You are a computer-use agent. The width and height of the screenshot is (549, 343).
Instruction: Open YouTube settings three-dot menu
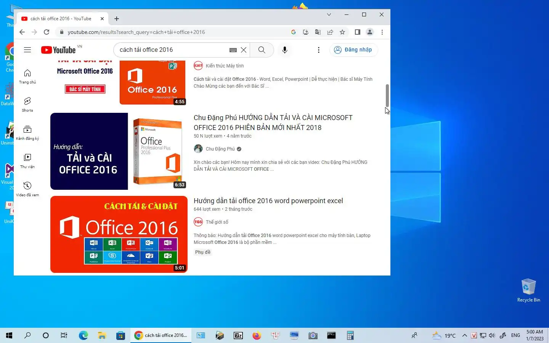click(319, 50)
